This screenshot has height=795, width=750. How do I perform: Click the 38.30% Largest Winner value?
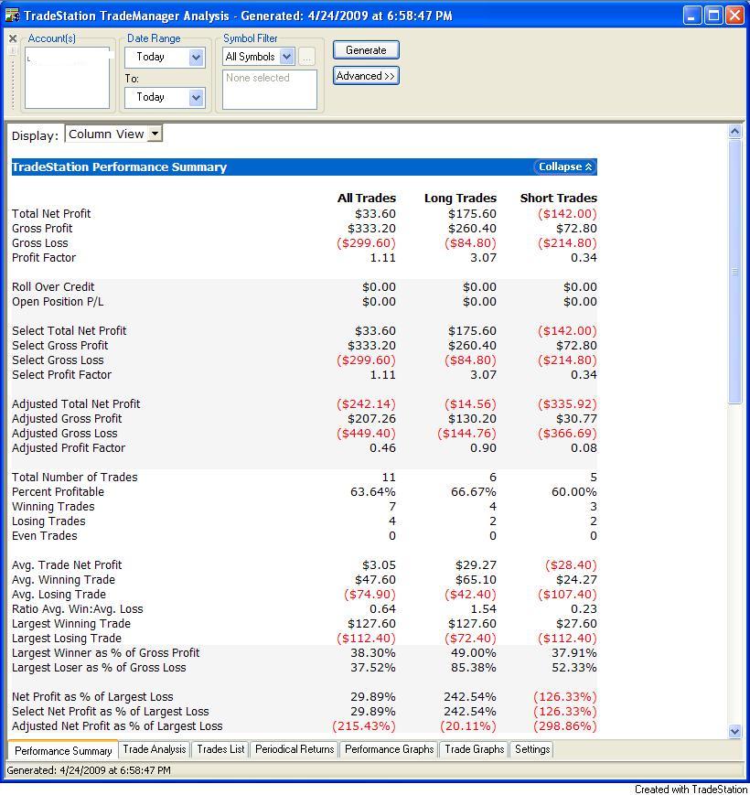click(373, 653)
